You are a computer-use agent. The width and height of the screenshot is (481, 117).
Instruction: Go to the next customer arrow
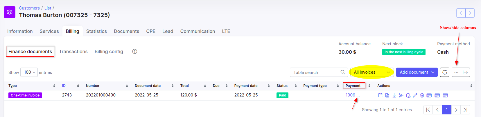[x=470, y=13]
